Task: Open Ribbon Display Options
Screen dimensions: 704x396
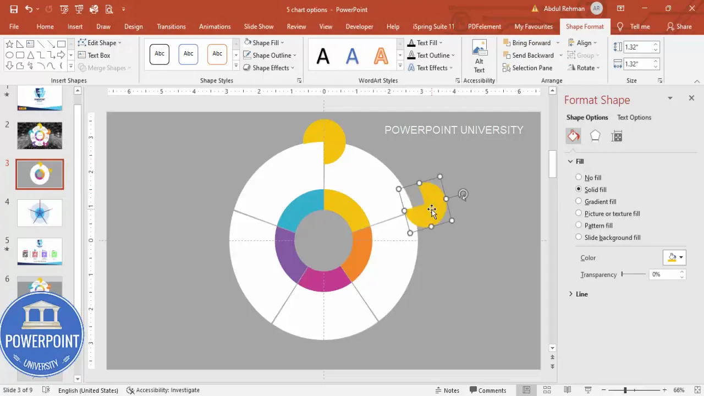Action: (x=620, y=9)
